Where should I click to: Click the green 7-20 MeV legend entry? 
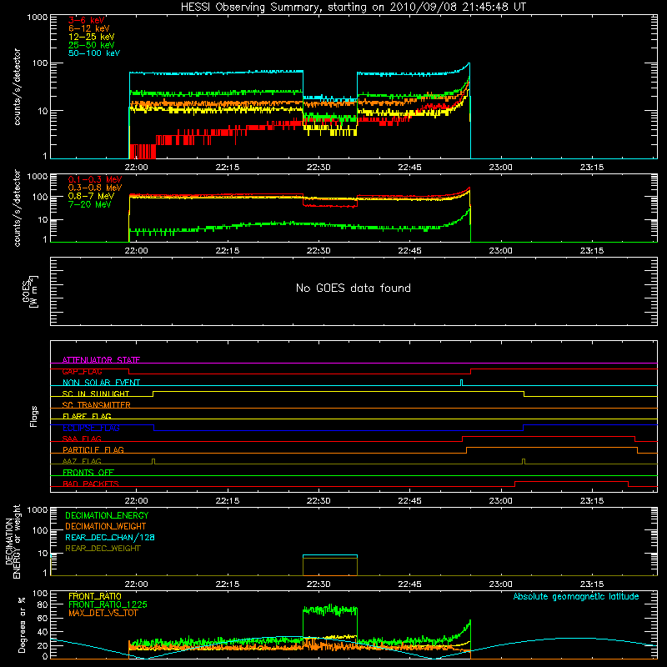click(x=90, y=204)
